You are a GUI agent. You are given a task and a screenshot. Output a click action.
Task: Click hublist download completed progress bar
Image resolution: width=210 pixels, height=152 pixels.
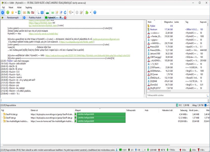[x=101, y=121]
